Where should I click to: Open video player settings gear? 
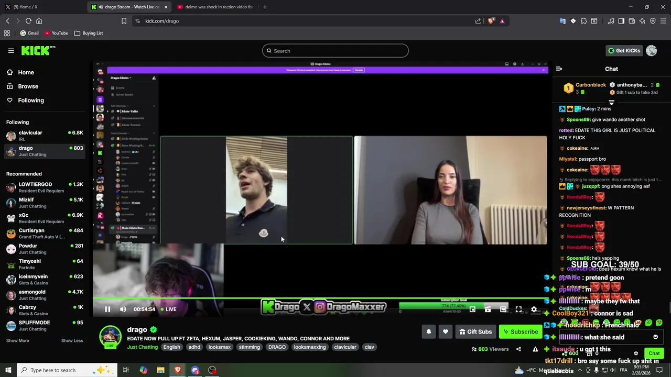pyautogui.click(x=534, y=309)
